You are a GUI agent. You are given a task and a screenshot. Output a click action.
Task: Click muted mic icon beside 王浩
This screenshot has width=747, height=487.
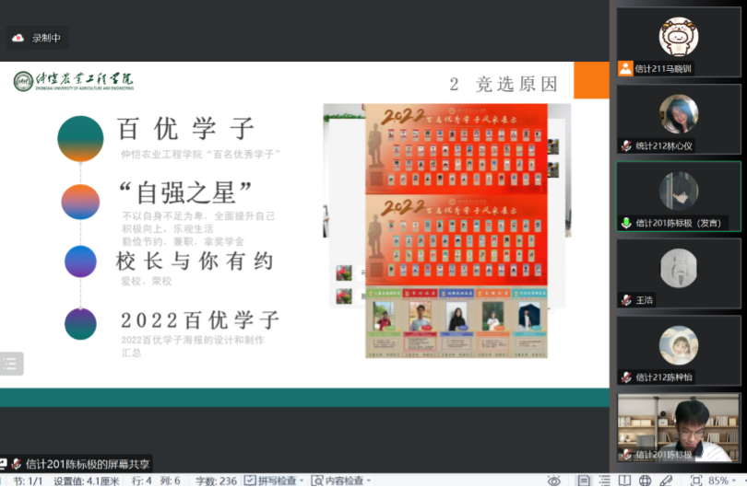626,300
